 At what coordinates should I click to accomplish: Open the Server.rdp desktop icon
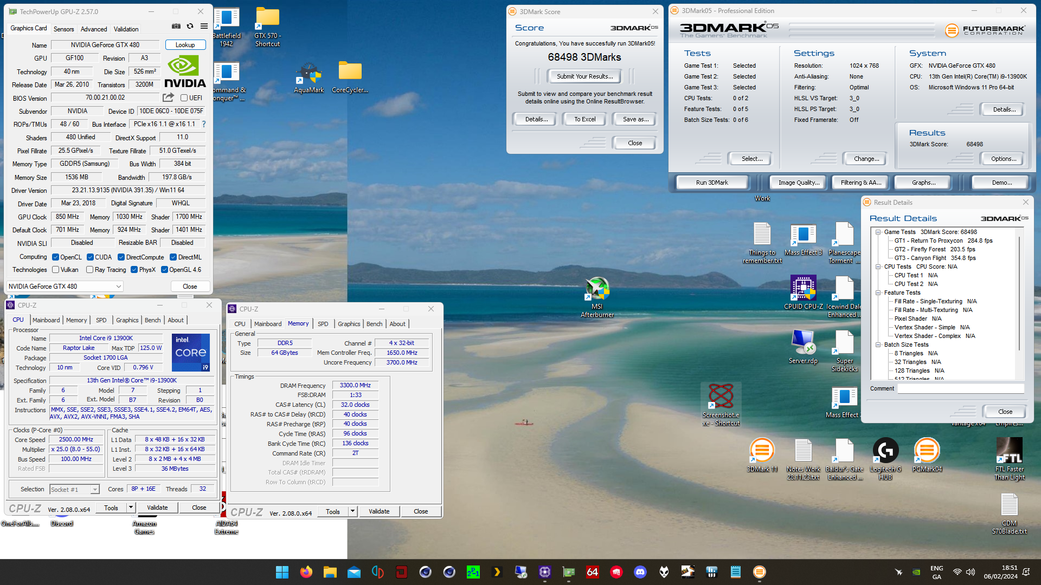[803, 347]
